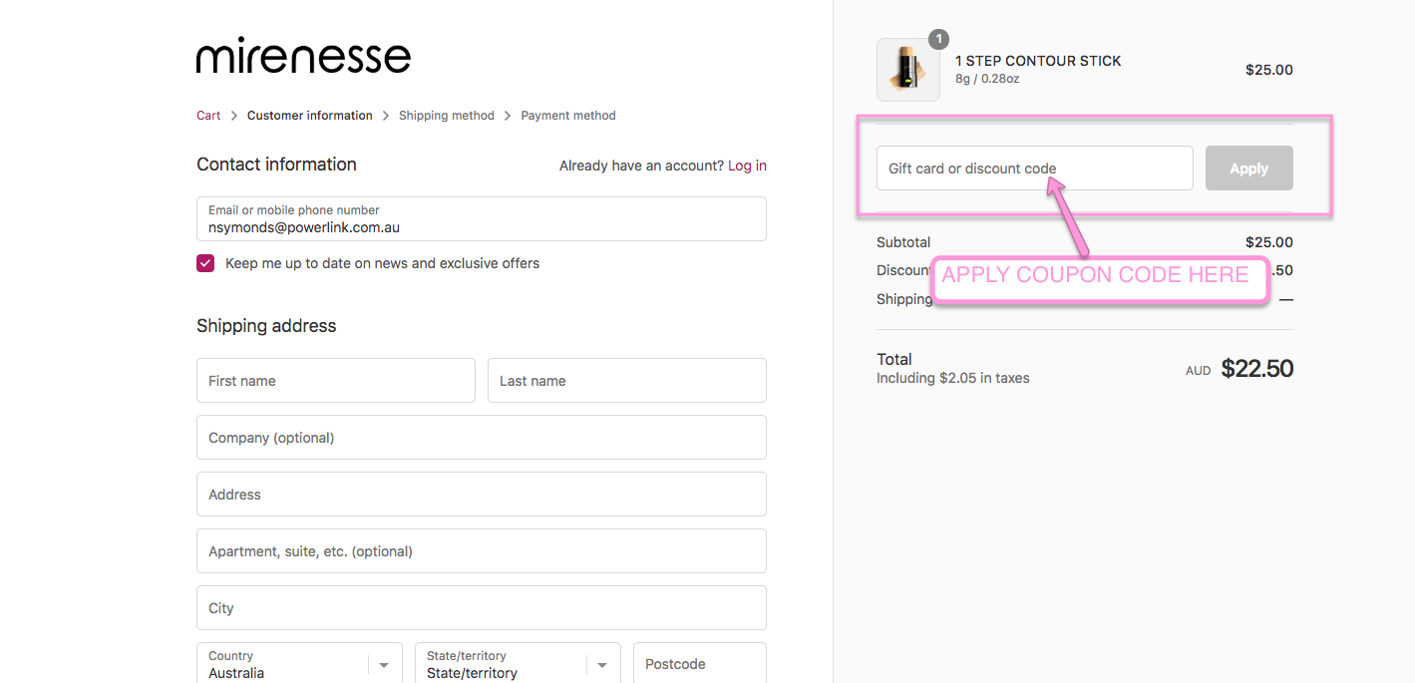The width and height of the screenshot is (1415, 683).
Task: Open the State/territory dropdown
Action: 518,663
